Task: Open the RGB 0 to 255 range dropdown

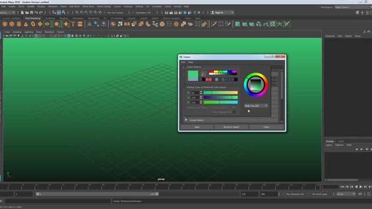Action: tap(256, 106)
